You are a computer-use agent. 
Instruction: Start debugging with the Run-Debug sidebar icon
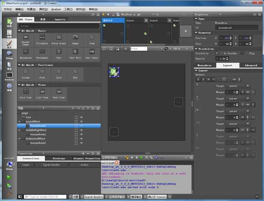pyautogui.click(x=9, y=186)
